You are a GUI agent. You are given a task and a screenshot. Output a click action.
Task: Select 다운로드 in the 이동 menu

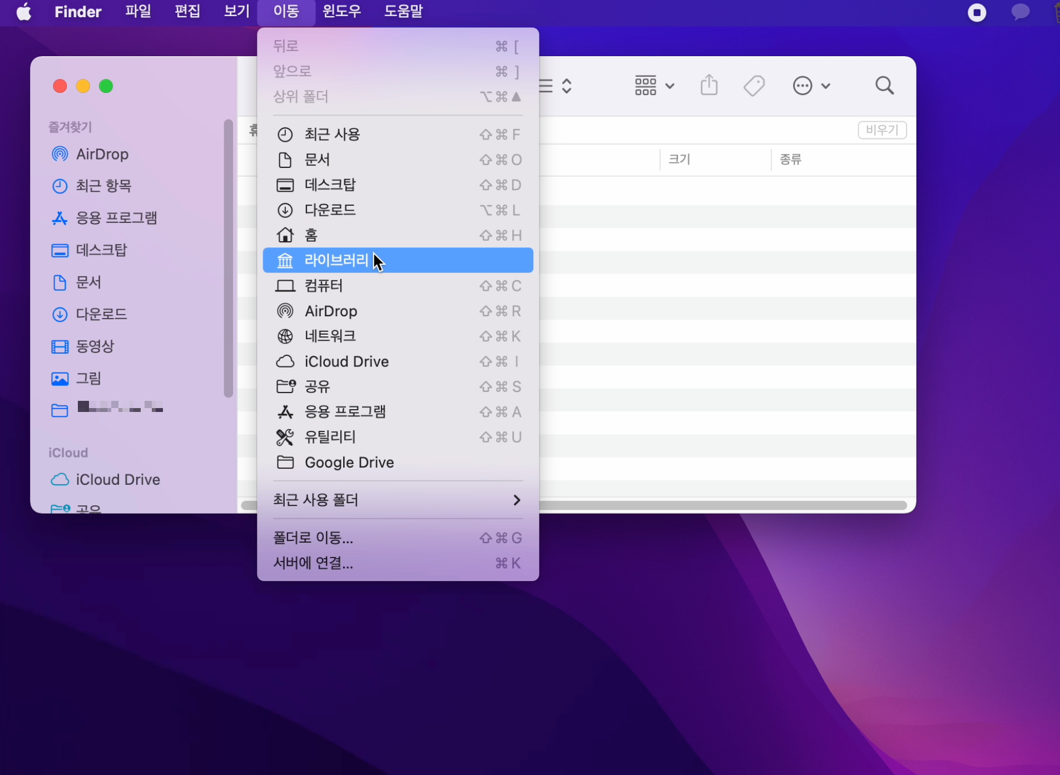pos(398,210)
